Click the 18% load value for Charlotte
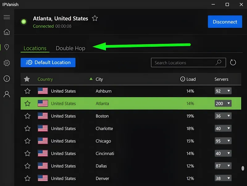 (190, 129)
